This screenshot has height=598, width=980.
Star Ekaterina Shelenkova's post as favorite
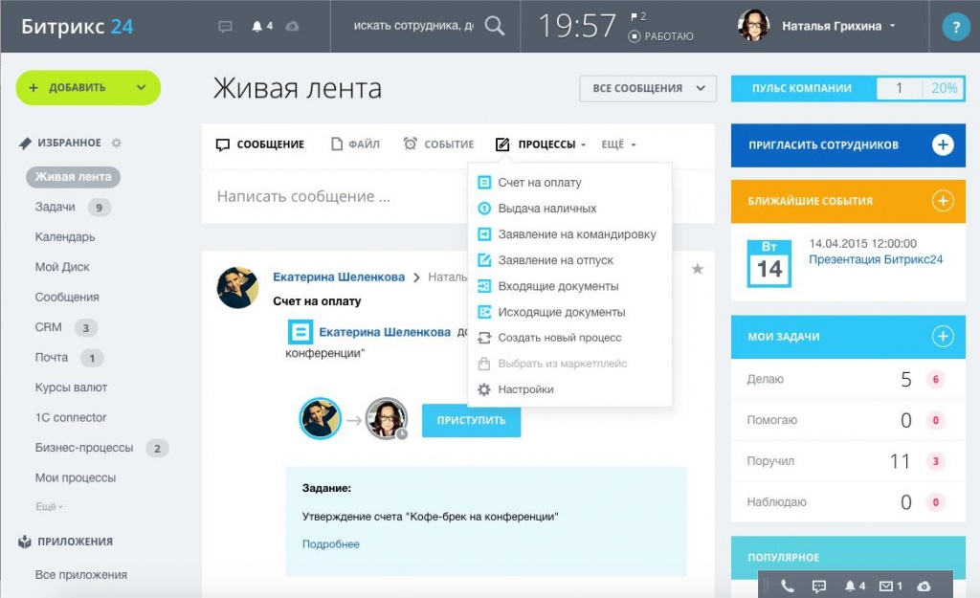pyautogui.click(x=698, y=270)
